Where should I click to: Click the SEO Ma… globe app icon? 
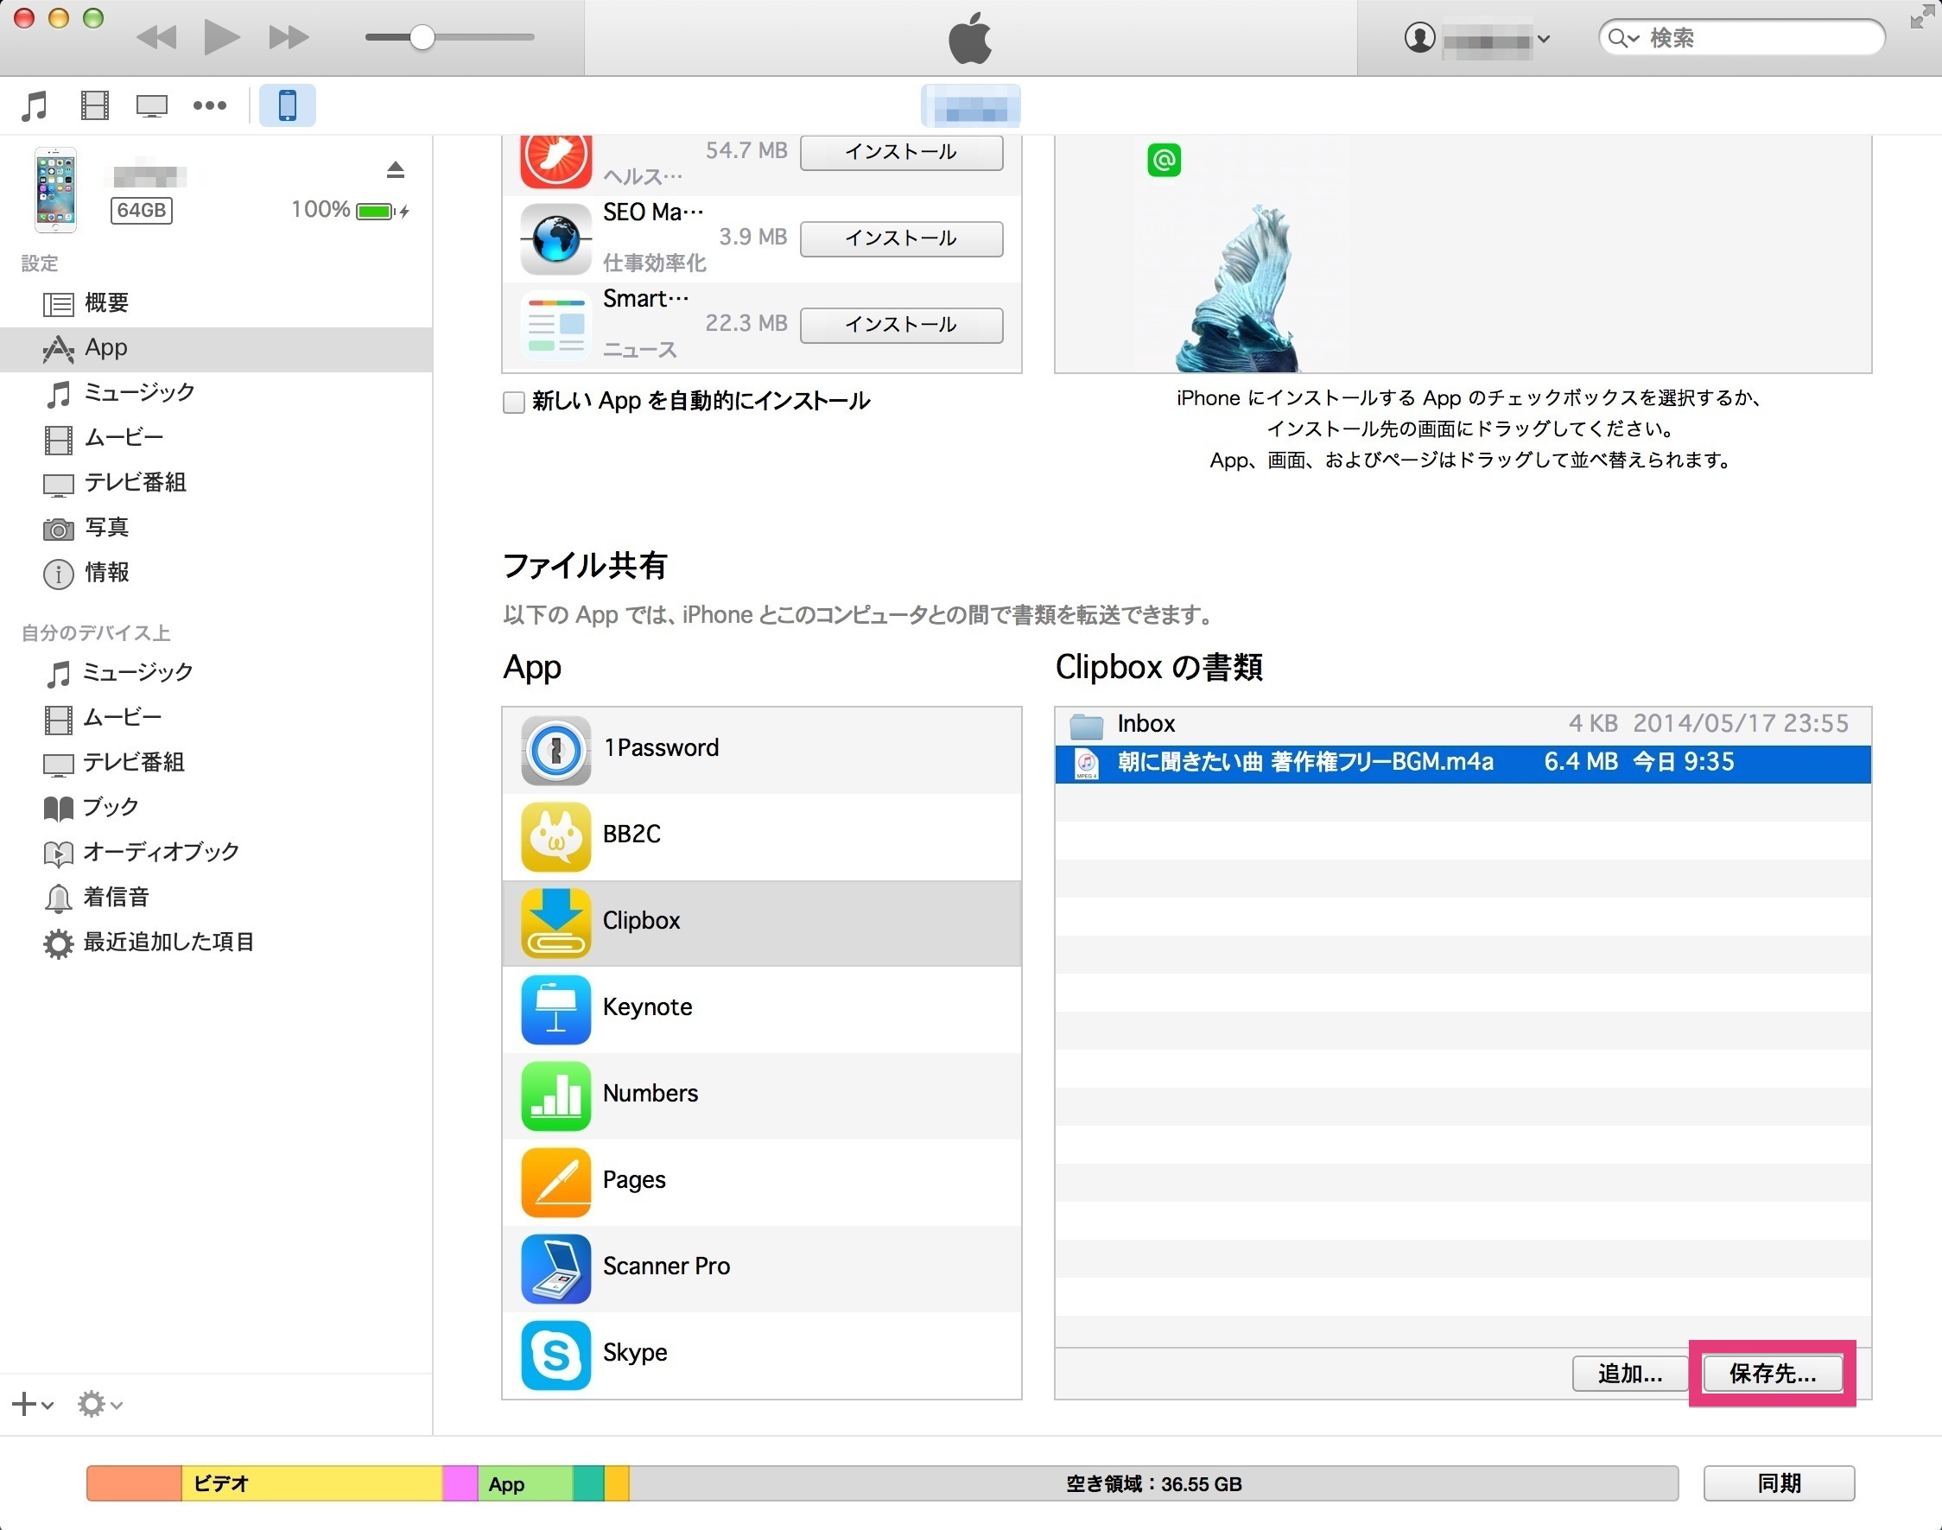pyautogui.click(x=555, y=239)
